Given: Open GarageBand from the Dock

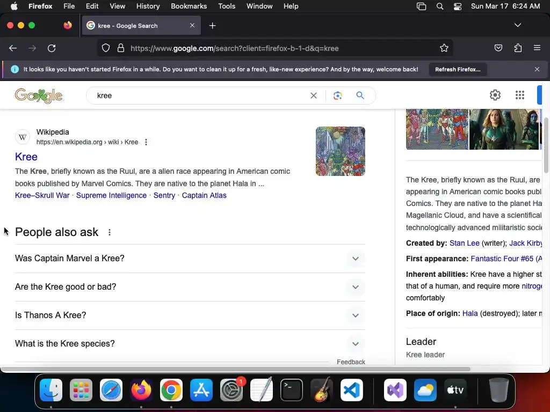Looking at the screenshot, I should 322,390.
